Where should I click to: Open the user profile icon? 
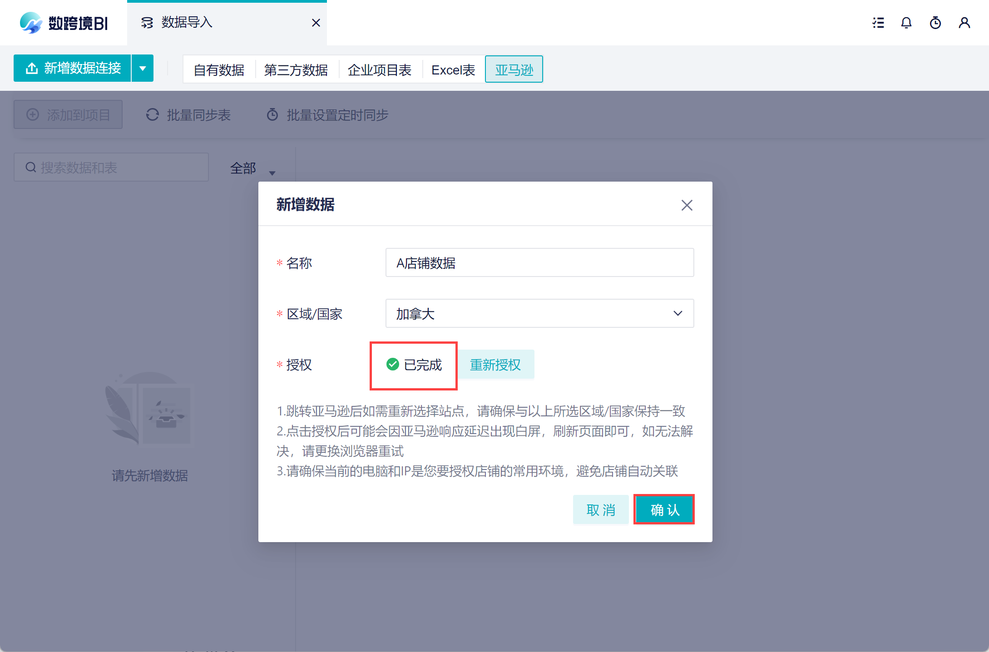click(964, 23)
